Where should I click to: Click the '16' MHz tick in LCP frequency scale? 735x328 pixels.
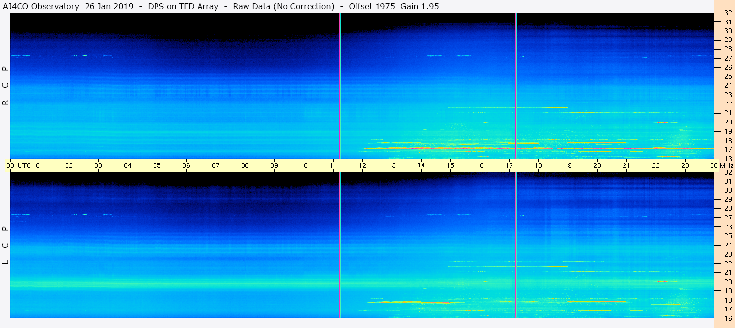point(728,318)
